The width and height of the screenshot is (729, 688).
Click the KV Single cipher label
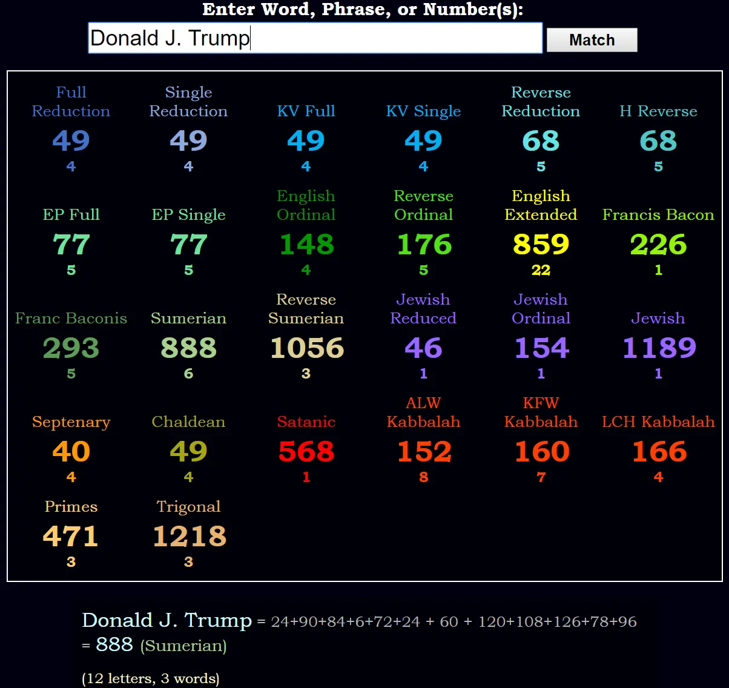pos(423,111)
